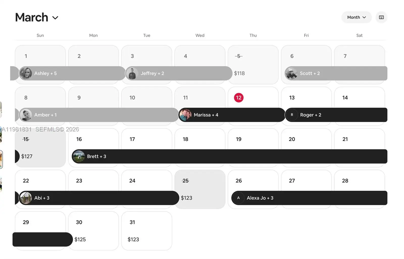404x259 pixels.
Task: Click today's highlighted date 12
Action: tap(239, 98)
